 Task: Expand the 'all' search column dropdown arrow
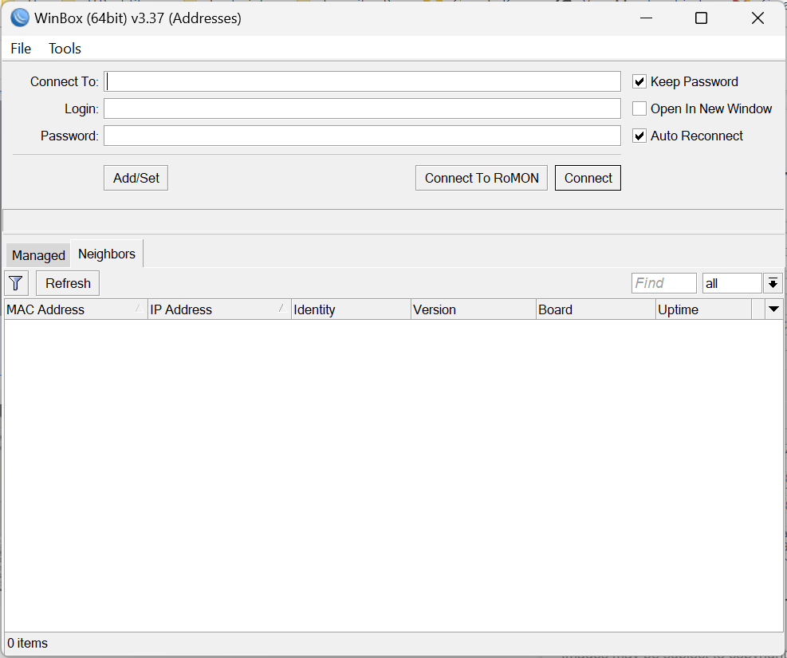click(x=773, y=284)
